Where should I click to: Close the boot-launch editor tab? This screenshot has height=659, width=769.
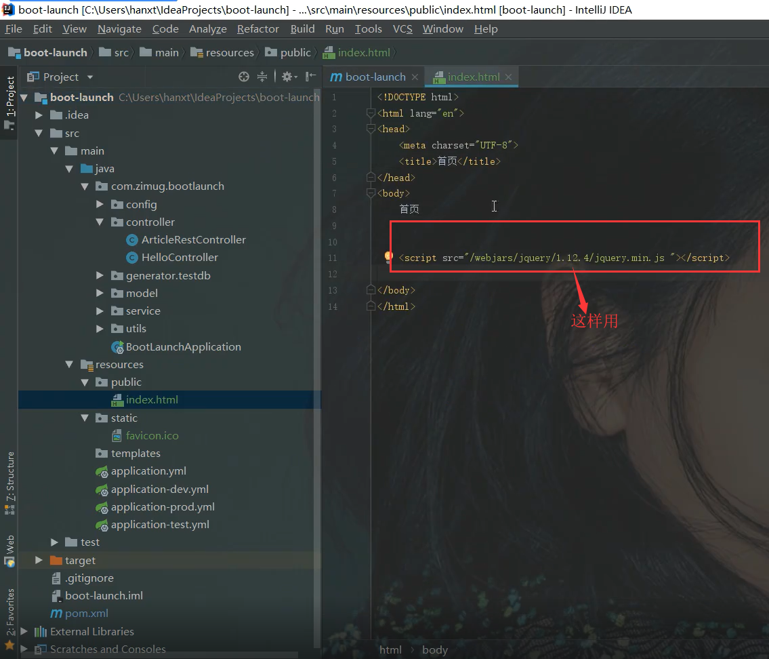(x=415, y=77)
